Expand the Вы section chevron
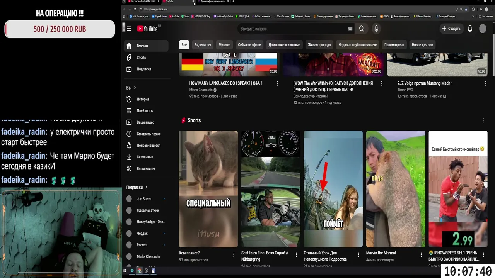This screenshot has height=278, width=495. (135, 88)
